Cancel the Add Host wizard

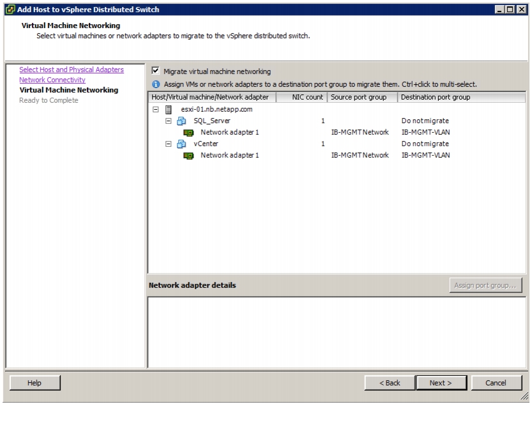(496, 383)
